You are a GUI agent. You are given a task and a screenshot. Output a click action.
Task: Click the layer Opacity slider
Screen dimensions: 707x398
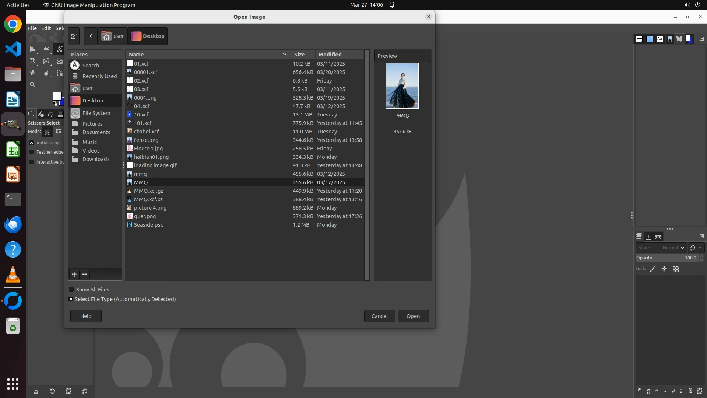(666, 258)
